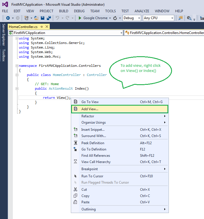
Task: Open the Debug configuration dropdown
Action: [132, 18]
